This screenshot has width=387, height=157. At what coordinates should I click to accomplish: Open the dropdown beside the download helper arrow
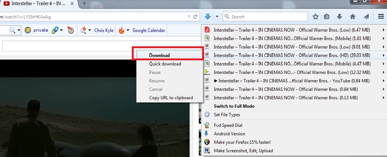coord(217,17)
